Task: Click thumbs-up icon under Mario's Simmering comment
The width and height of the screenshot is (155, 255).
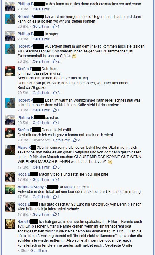Action: (x=54, y=167)
